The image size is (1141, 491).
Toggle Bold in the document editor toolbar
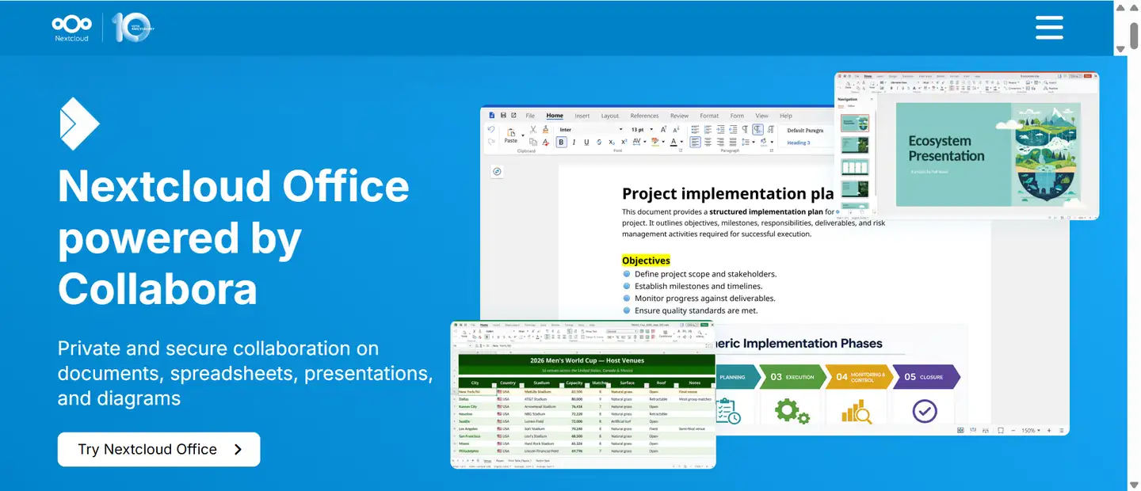click(561, 143)
